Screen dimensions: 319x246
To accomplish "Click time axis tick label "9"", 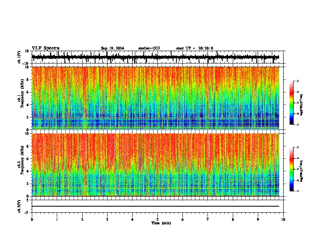I will click(x=258, y=219).
